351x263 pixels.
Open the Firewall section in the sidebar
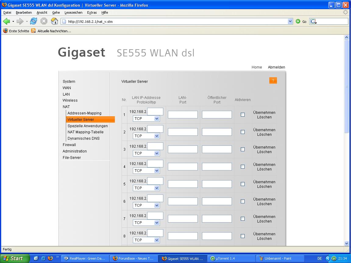(x=69, y=145)
